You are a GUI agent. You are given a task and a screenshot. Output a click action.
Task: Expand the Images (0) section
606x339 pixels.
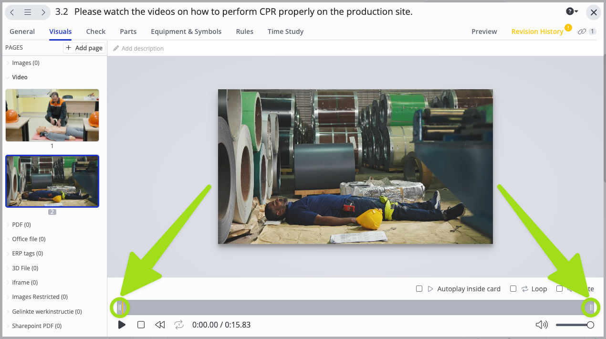pos(8,63)
